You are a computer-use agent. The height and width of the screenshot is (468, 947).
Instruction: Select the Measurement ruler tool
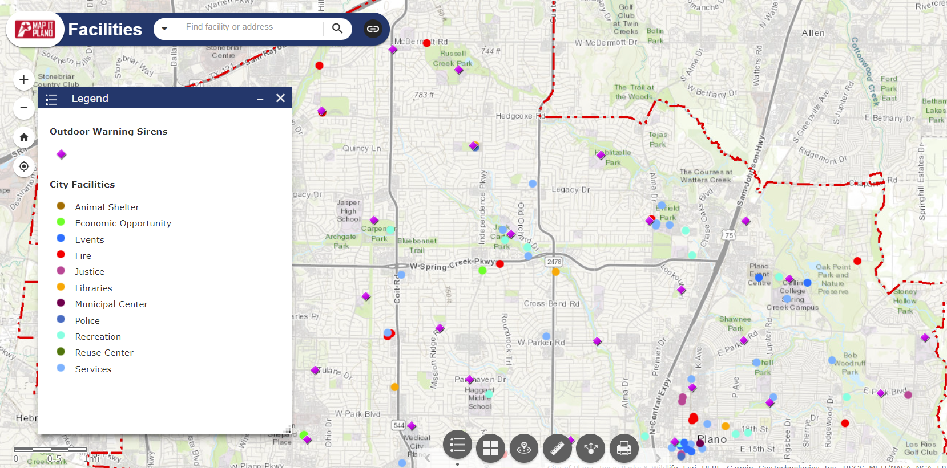(x=557, y=448)
